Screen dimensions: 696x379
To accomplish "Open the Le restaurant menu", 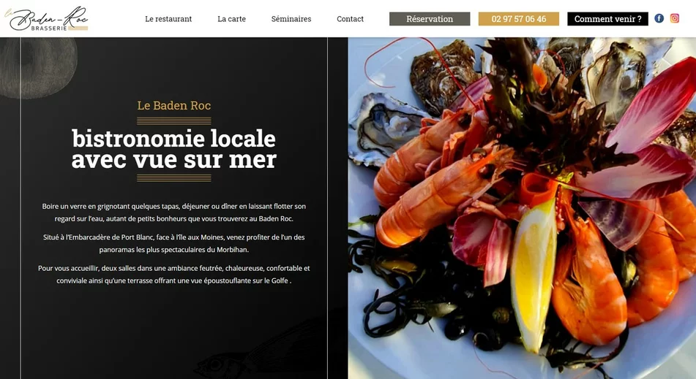I will click(168, 19).
